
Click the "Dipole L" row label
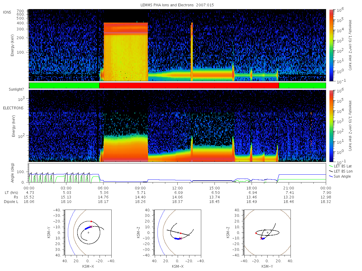click(x=11, y=202)
